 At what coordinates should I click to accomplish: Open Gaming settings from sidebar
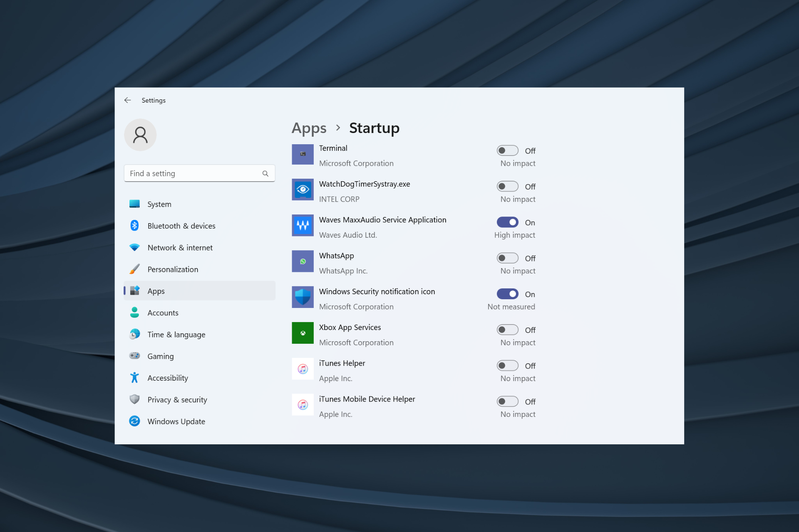click(161, 356)
